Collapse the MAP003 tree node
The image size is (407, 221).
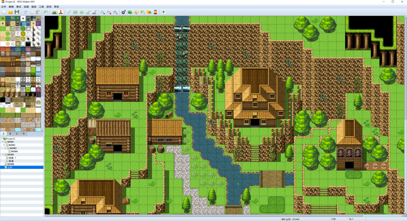[6, 148]
